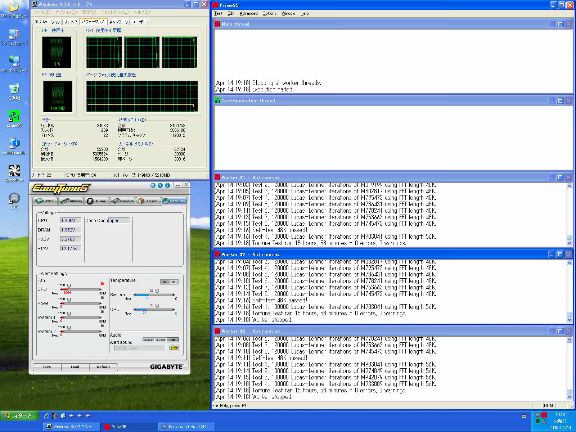The height and width of the screenshot is (432, 576).
Task: Browse for alert sound with folder icon
Action: point(174,348)
